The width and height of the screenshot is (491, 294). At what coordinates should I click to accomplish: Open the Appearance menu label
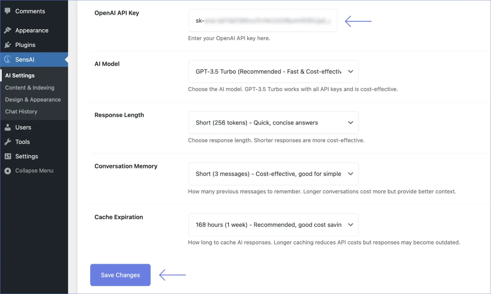(x=32, y=30)
